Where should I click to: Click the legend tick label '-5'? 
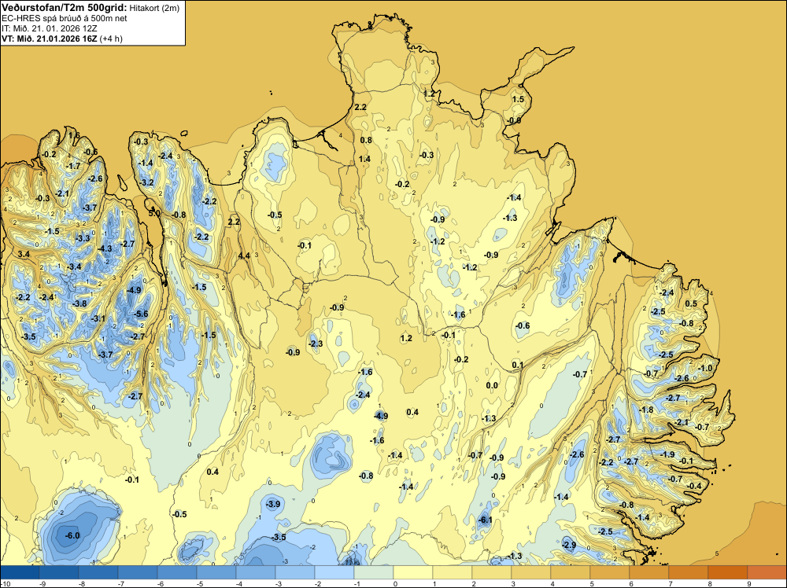tap(200, 583)
